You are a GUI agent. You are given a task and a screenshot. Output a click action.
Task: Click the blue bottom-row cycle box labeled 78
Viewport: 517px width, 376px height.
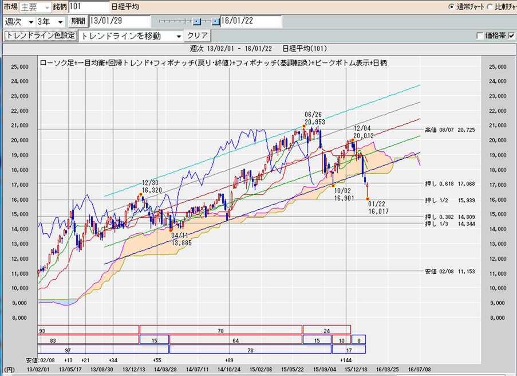click(x=250, y=349)
